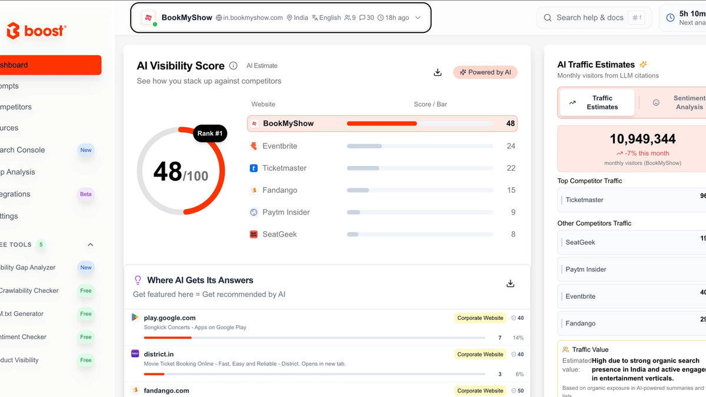
Task: Click the prompts chat icon showing 30
Action: (362, 18)
